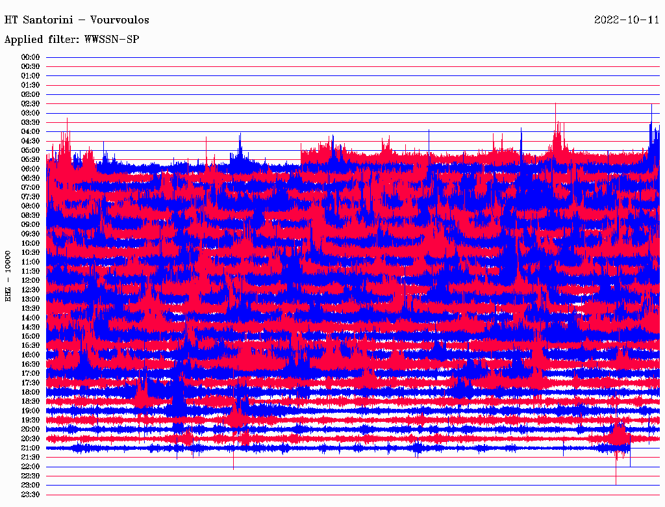The height and width of the screenshot is (507, 665).
Task: Click the 'Applied filter: WWSSN-SP' text
Action: pos(71,40)
